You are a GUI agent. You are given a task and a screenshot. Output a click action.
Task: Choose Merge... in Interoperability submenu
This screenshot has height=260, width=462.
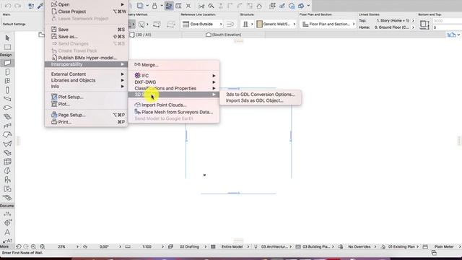[174, 65]
